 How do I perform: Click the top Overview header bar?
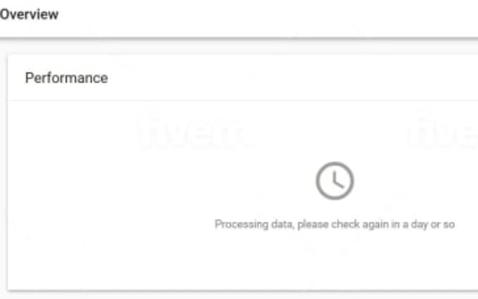239,18
